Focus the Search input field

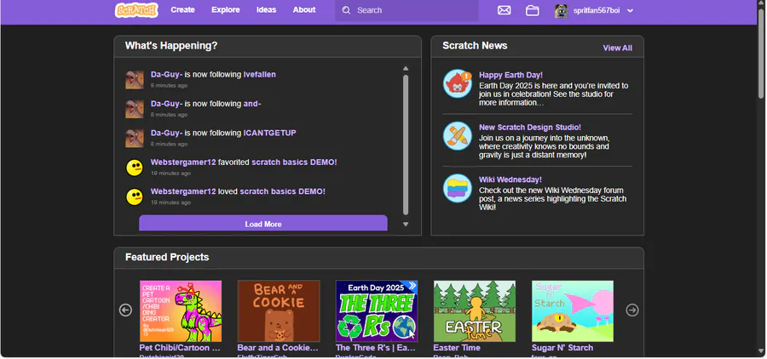407,10
